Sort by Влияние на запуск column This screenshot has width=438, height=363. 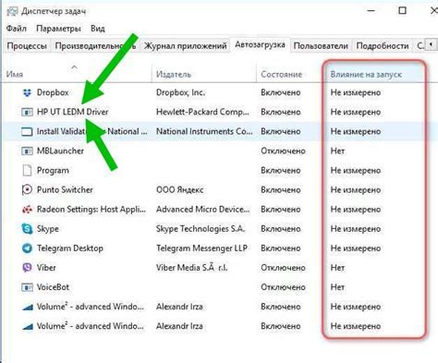coord(366,75)
